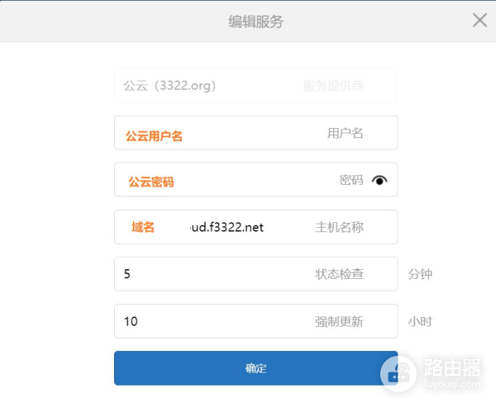Image resolution: width=496 pixels, height=407 pixels.
Task: Click the orange 公云密码 annotation
Action: point(151,182)
